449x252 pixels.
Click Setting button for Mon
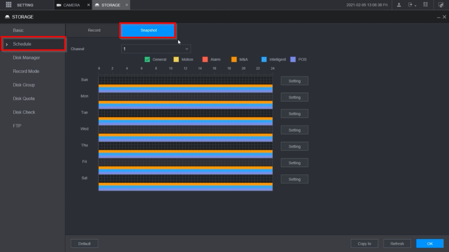click(x=295, y=98)
